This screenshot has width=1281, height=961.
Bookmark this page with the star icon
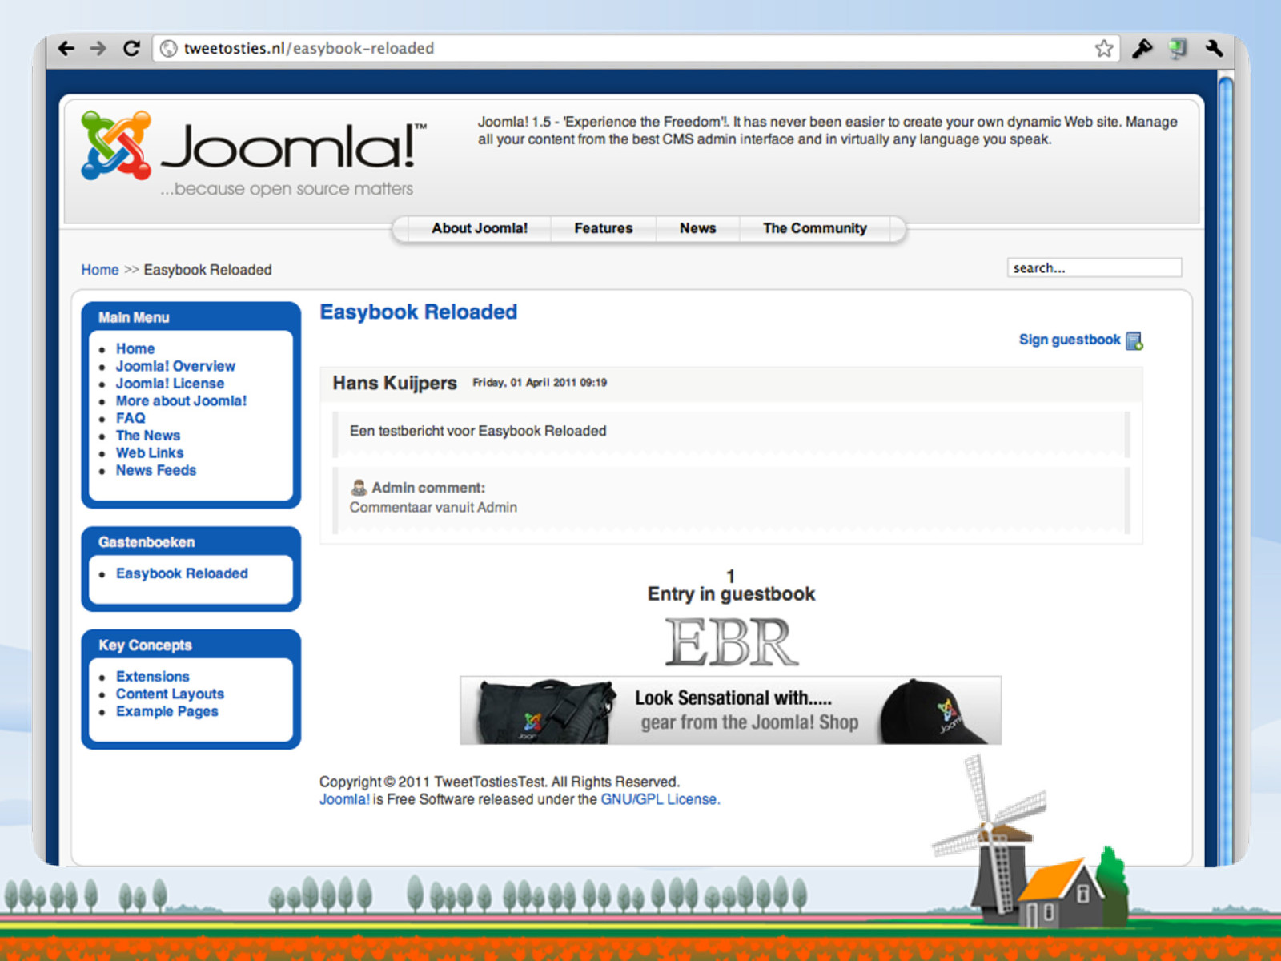coord(1104,49)
